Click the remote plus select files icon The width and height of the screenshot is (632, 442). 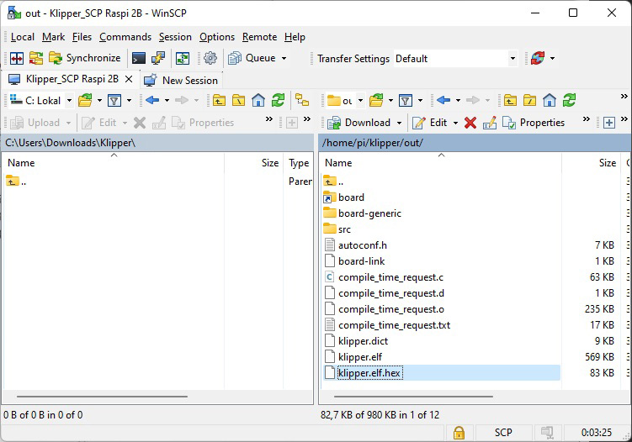click(609, 123)
